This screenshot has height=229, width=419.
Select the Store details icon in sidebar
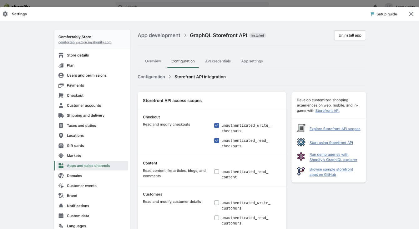(60, 55)
